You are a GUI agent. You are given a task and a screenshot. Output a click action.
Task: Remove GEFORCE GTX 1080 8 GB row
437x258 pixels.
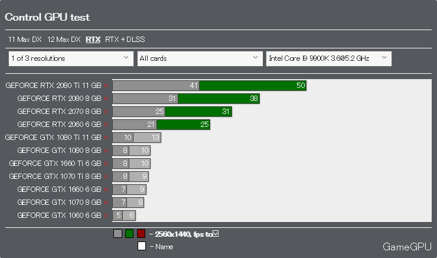106,151
